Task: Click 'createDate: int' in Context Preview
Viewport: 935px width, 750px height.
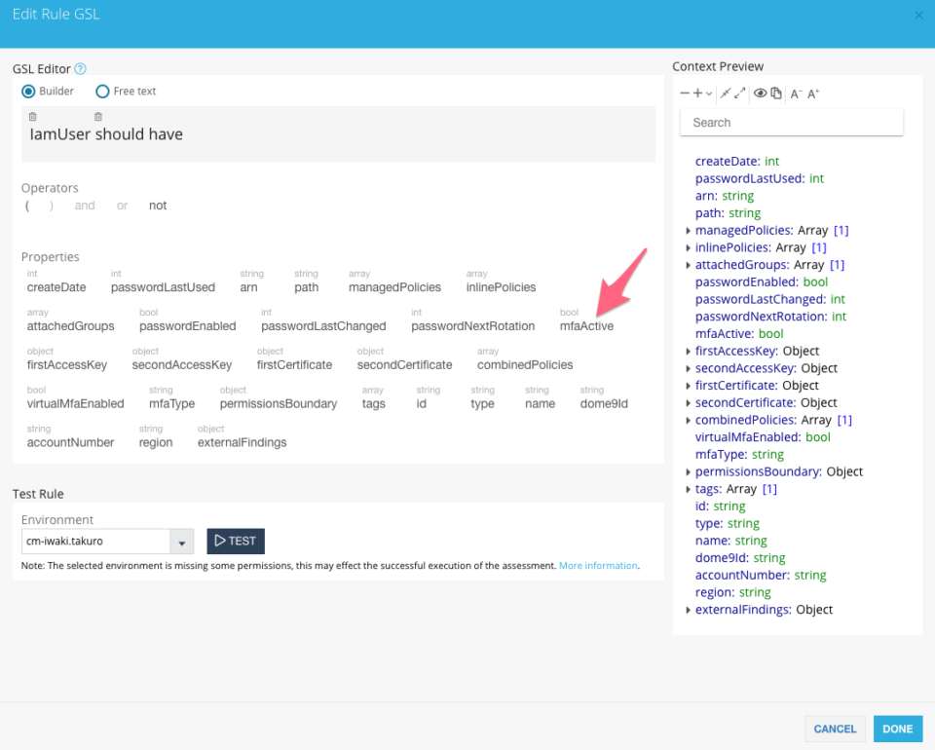Action: 737,162
